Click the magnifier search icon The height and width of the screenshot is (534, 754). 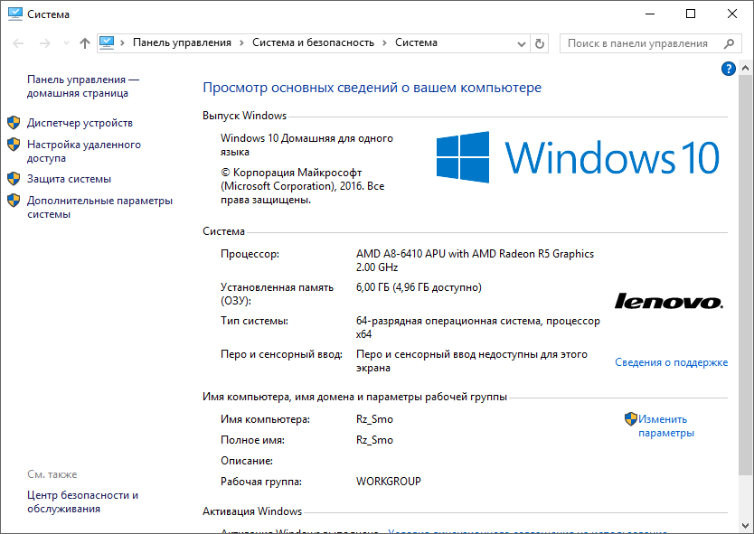coord(729,43)
